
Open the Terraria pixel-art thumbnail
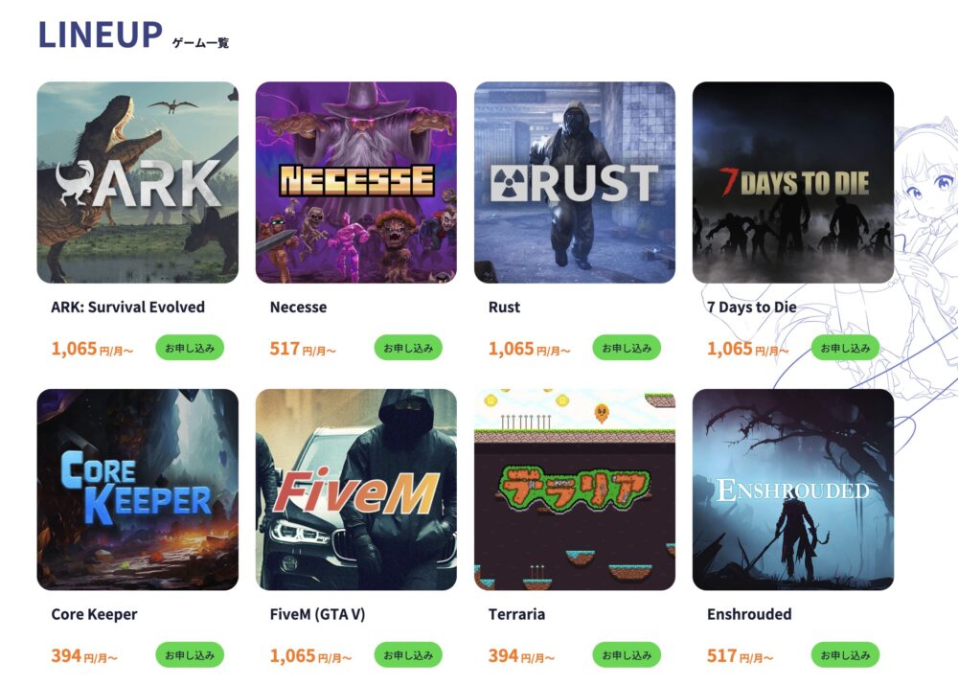(575, 490)
